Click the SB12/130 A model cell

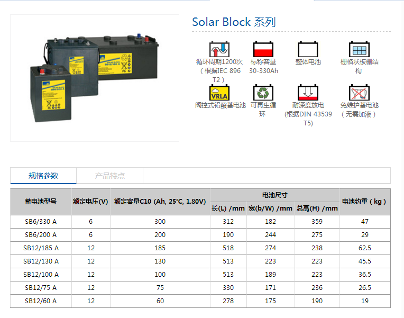[x=41, y=261]
